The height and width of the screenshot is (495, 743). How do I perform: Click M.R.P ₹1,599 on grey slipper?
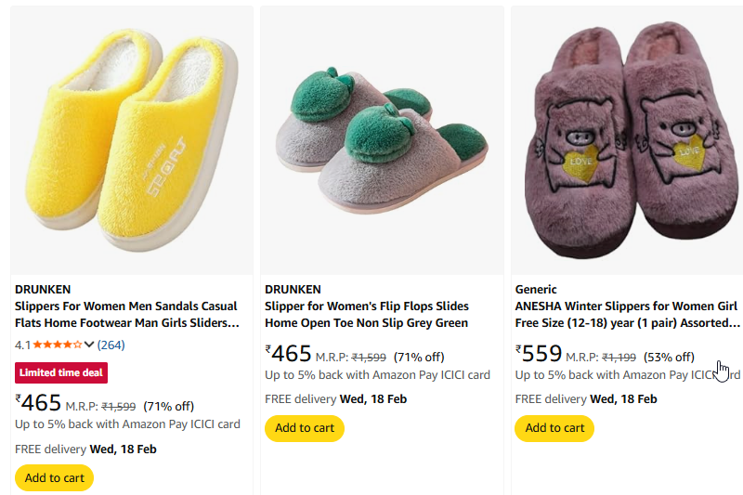pyautogui.click(x=351, y=357)
